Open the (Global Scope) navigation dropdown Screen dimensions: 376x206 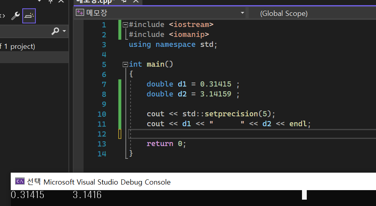click(312, 13)
